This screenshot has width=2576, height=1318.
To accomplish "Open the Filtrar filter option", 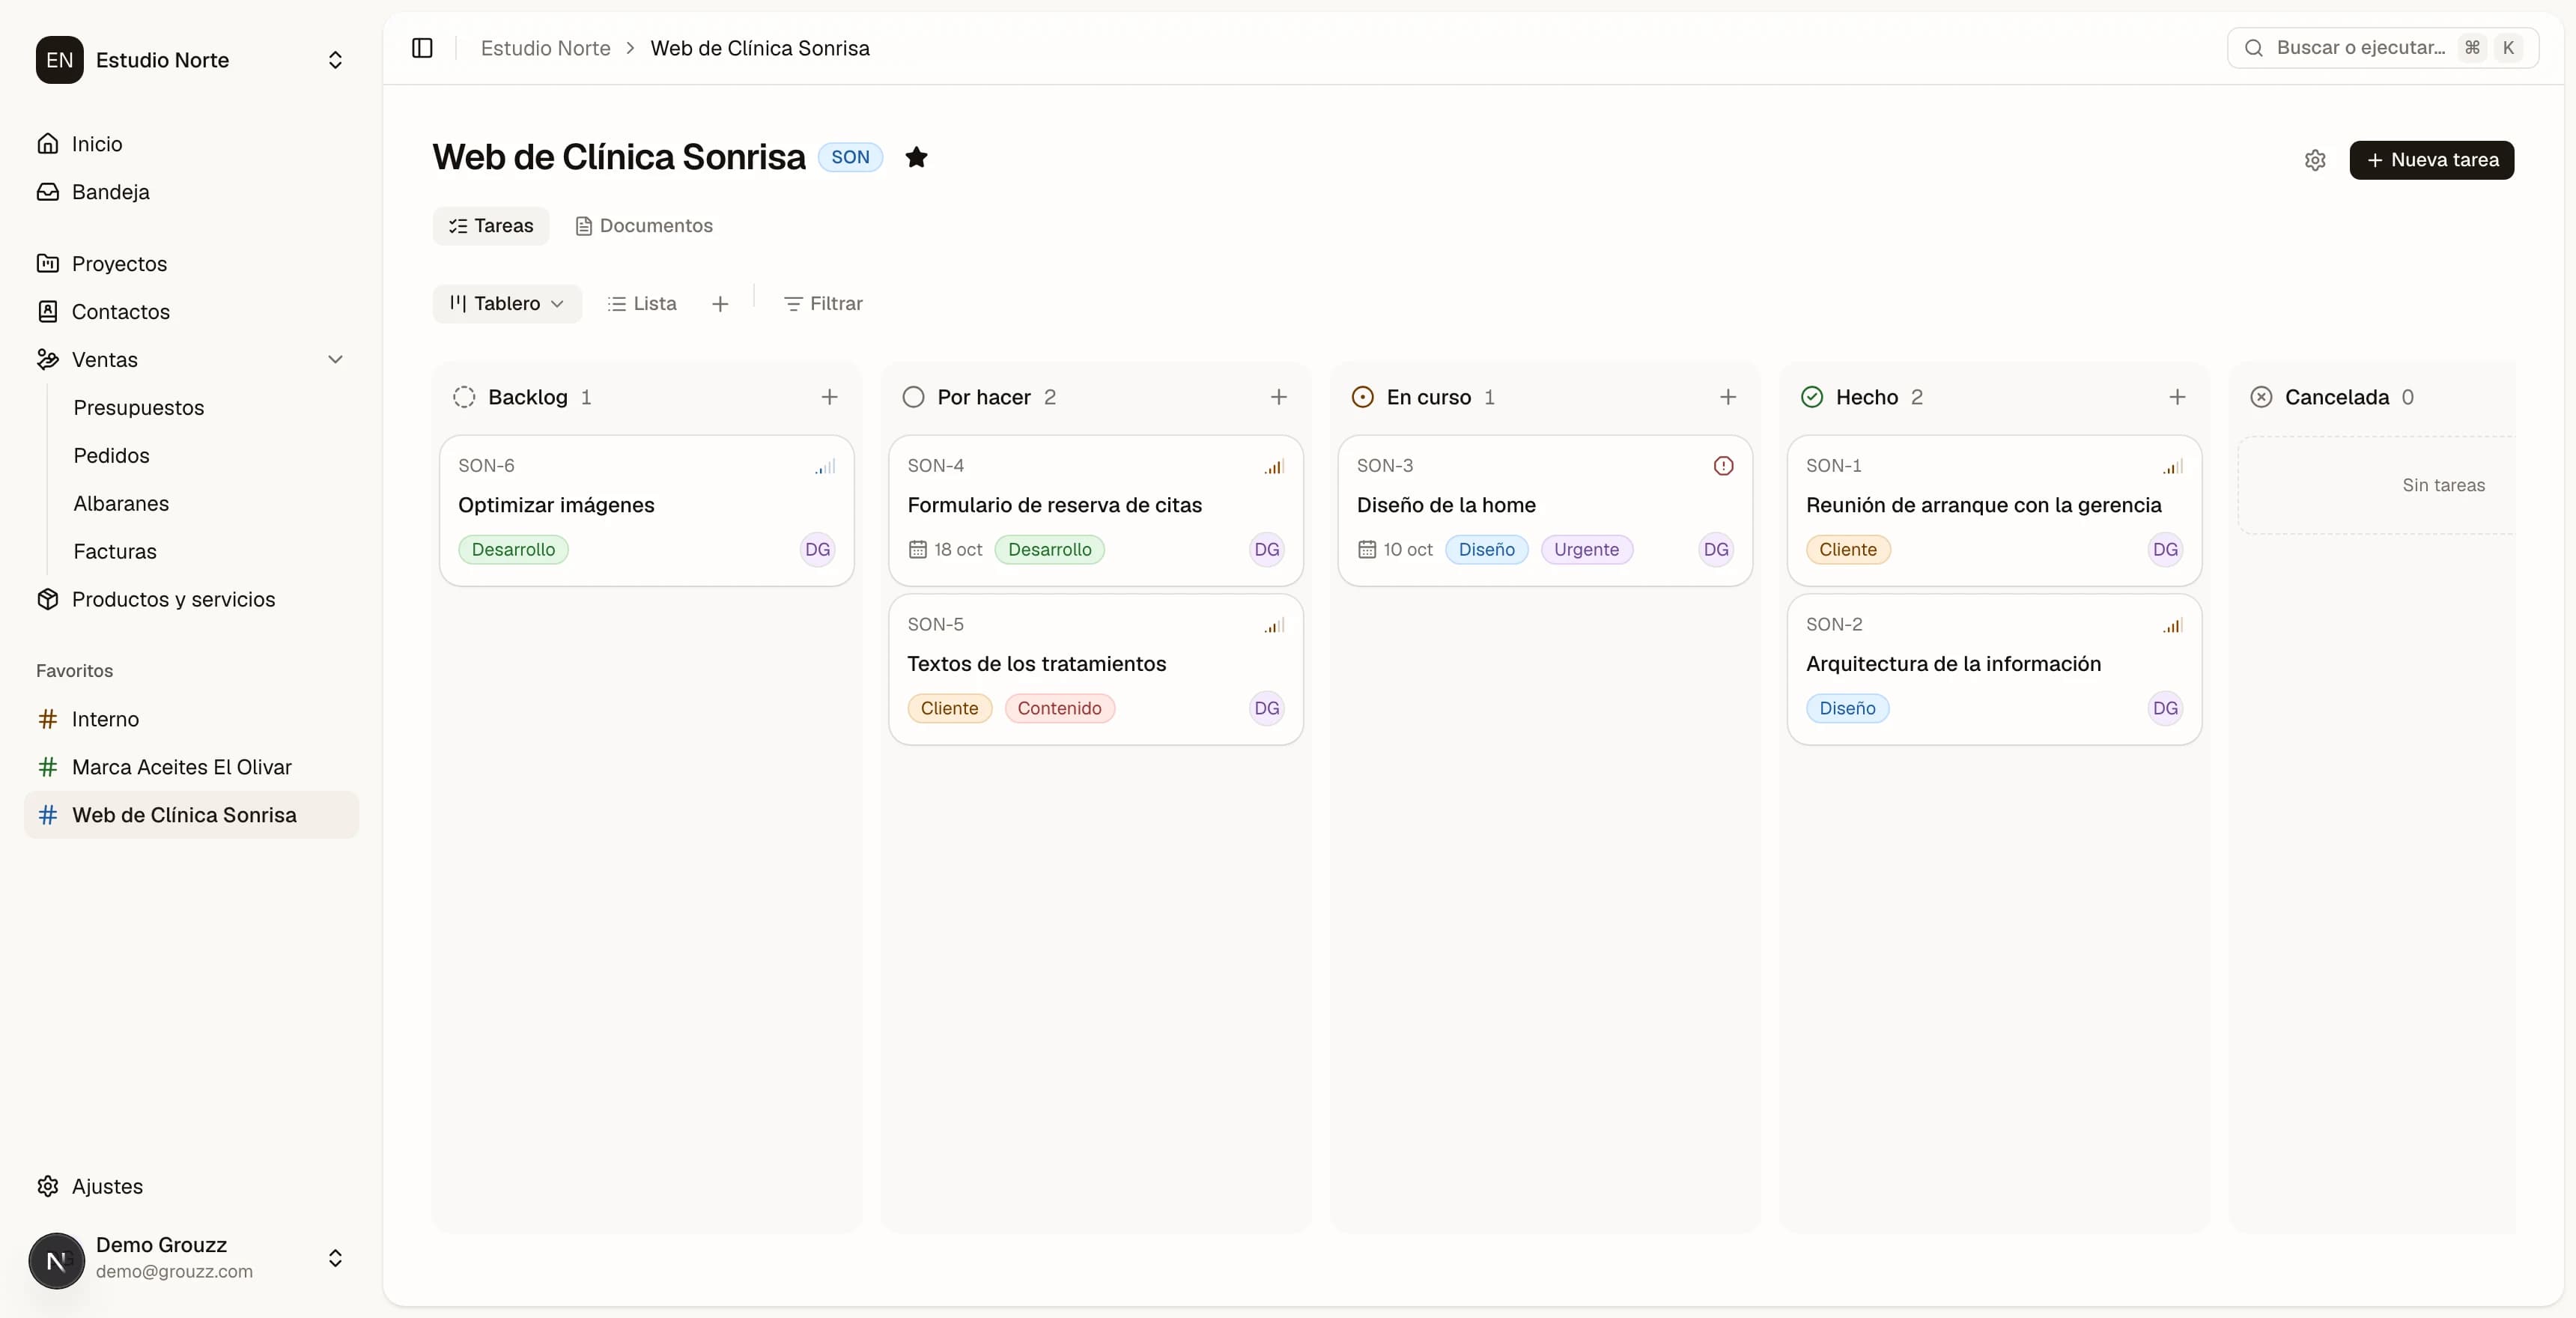I will pyautogui.click(x=823, y=303).
